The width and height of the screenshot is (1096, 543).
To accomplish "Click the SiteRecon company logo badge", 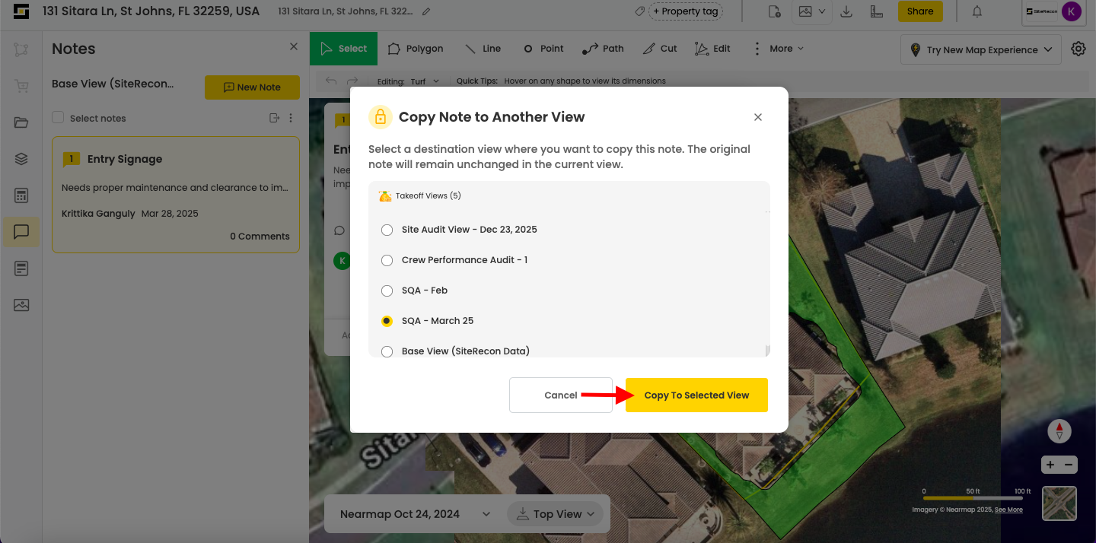I will point(1041,11).
